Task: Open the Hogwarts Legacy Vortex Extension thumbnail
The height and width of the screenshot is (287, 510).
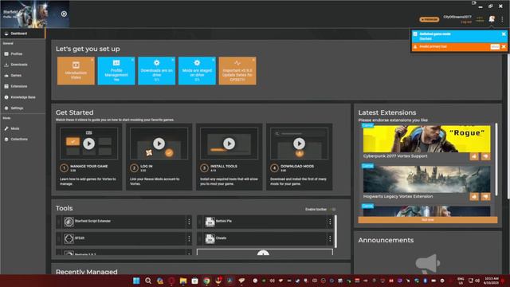Action: pyautogui.click(x=427, y=179)
